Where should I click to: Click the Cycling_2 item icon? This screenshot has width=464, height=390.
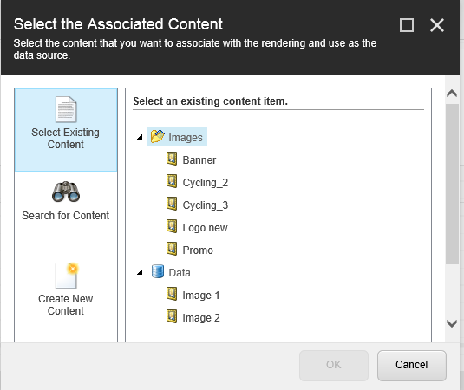point(172,181)
